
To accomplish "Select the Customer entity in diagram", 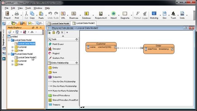I will click(101, 47).
